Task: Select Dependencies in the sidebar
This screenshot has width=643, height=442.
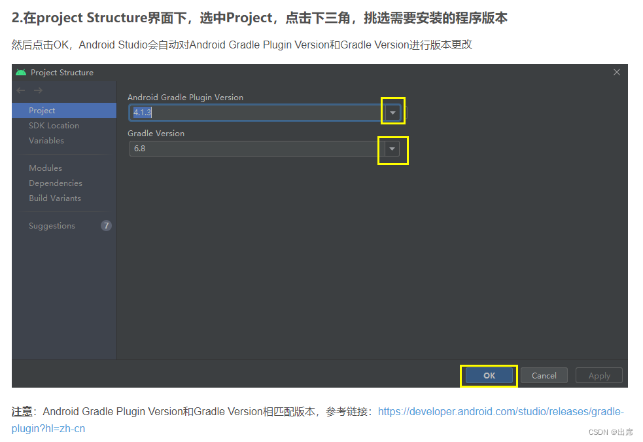Action: 55,183
